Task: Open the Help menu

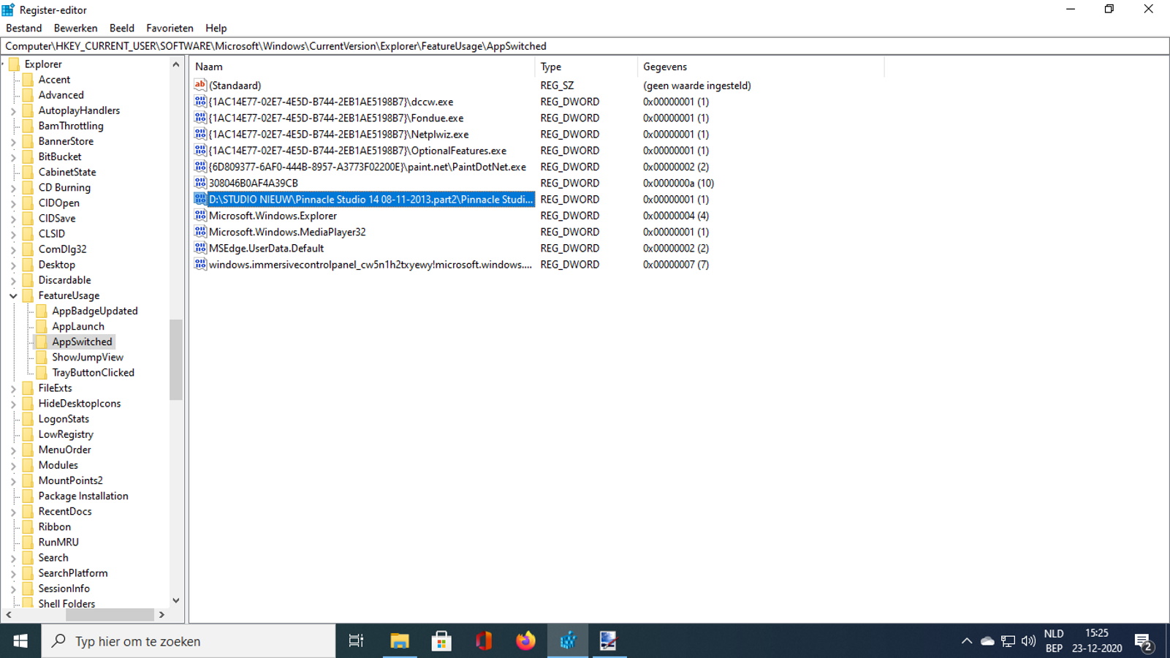Action: click(x=216, y=28)
